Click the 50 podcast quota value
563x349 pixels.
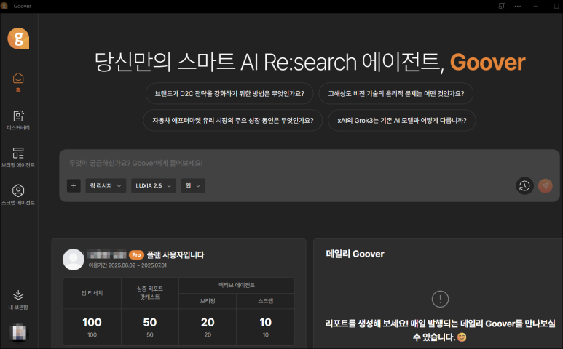pyautogui.click(x=150, y=323)
